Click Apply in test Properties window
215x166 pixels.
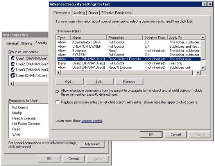(98, 159)
